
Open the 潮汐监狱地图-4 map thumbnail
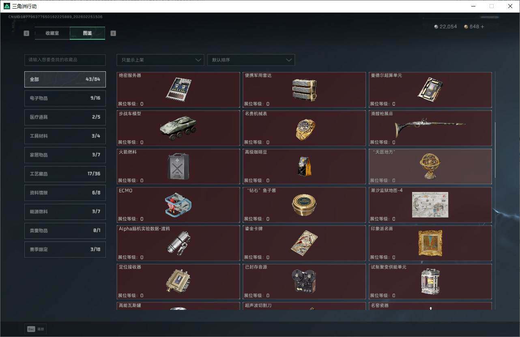pyautogui.click(x=430, y=205)
